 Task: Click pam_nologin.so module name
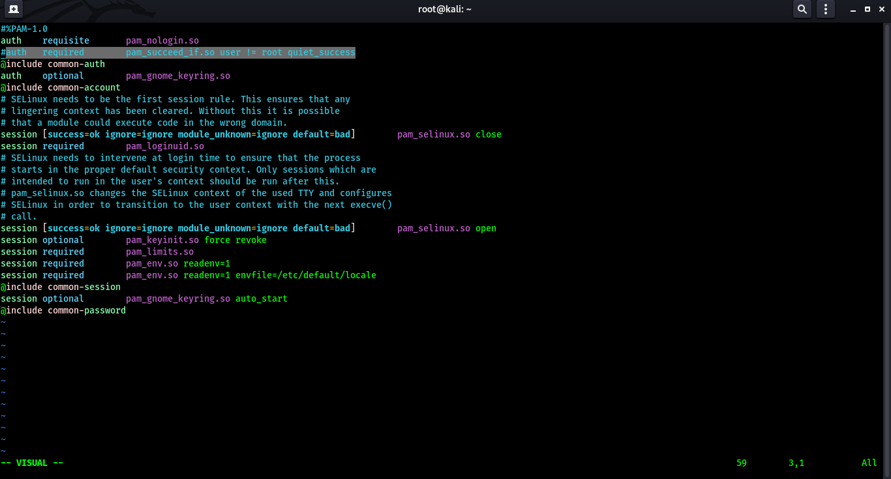coord(162,40)
